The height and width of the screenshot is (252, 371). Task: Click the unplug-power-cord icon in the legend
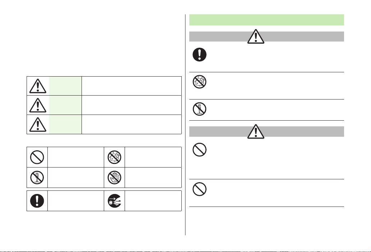click(115, 201)
